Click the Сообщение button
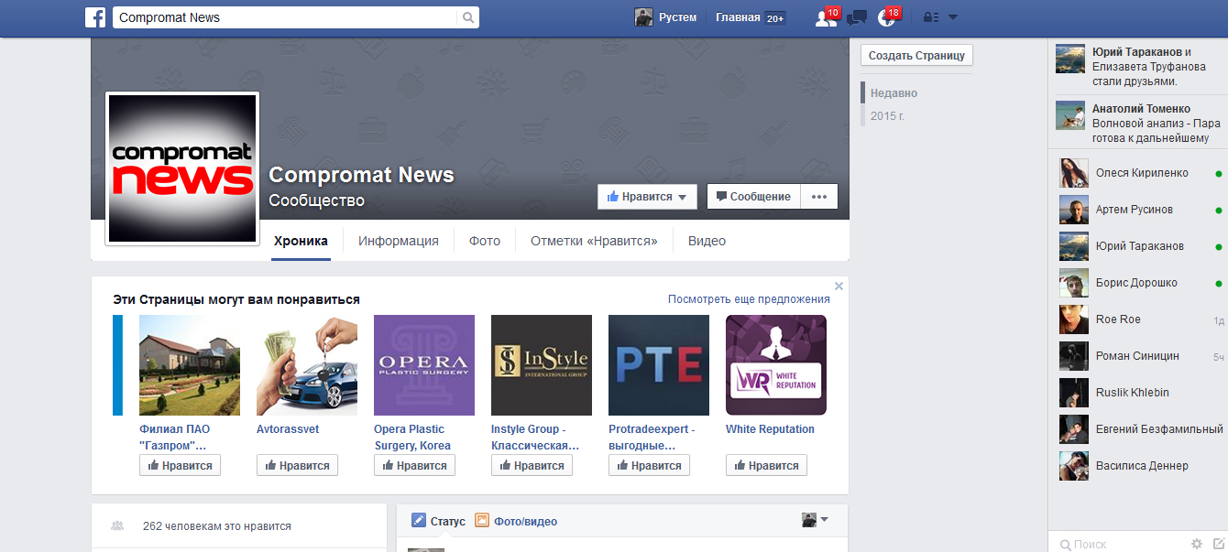Viewport: 1228px width, 552px height. pos(753,197)
